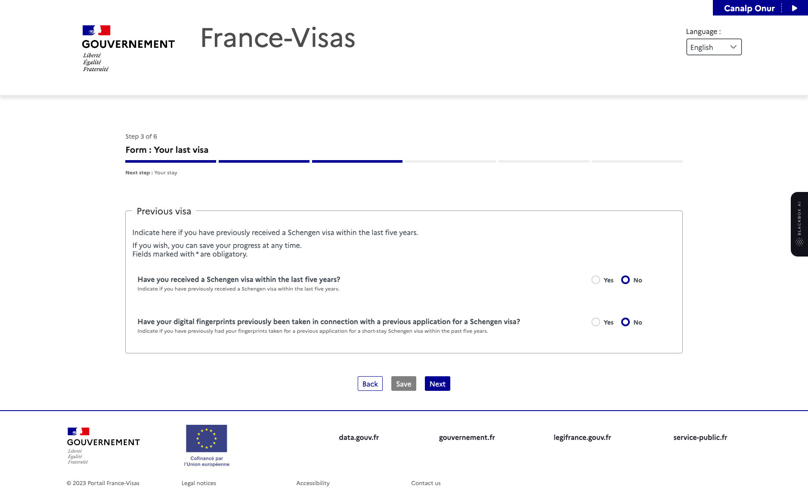808x498 pixels.
Task: Select Yes for Schengen visa received
Action: pyautogui.click(x=596, y=280)
